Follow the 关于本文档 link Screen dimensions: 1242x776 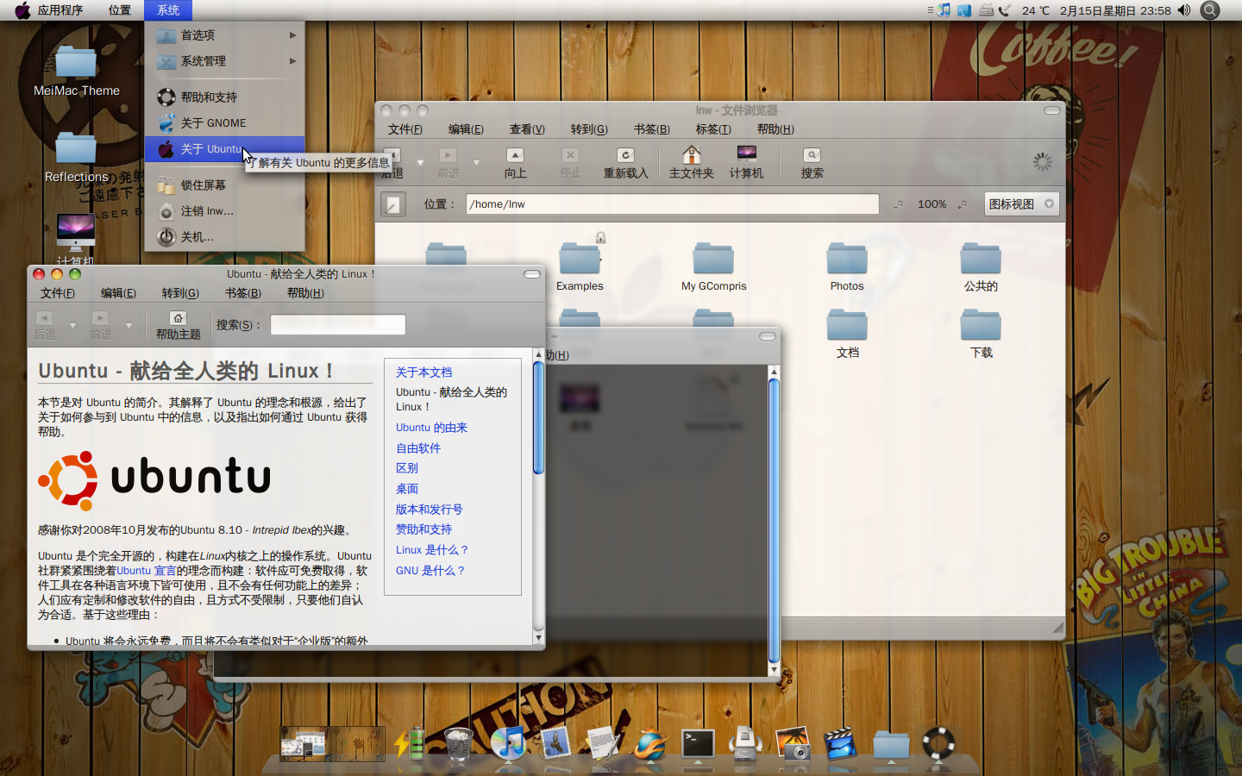(x=423, y=372)
